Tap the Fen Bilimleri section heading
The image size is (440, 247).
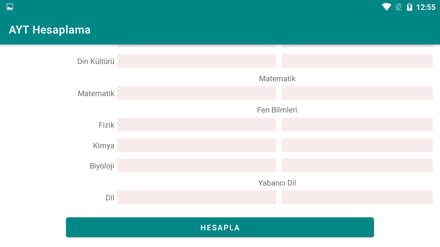[x=277, y=110]
